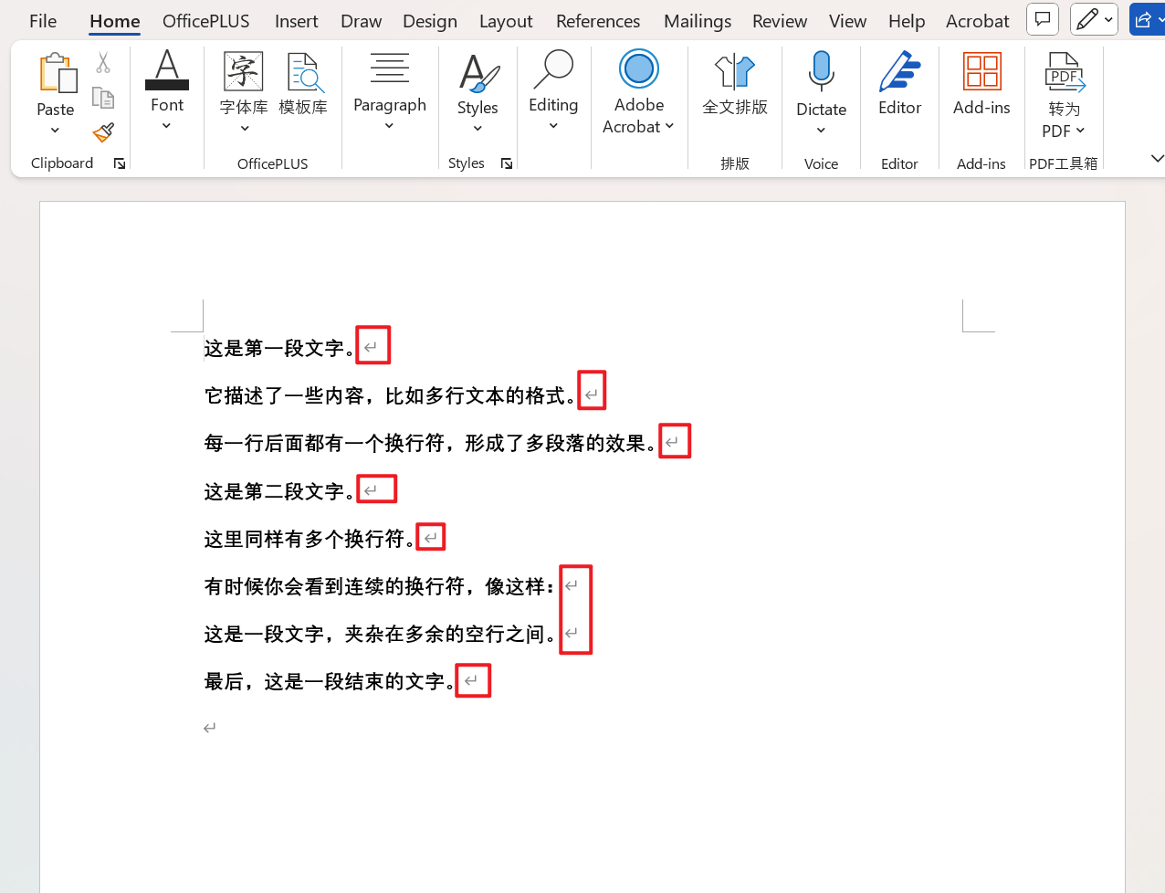The height and width of the screenshot is (893, 1165).
Task: Open the Add-ins button
Action: 981,84
